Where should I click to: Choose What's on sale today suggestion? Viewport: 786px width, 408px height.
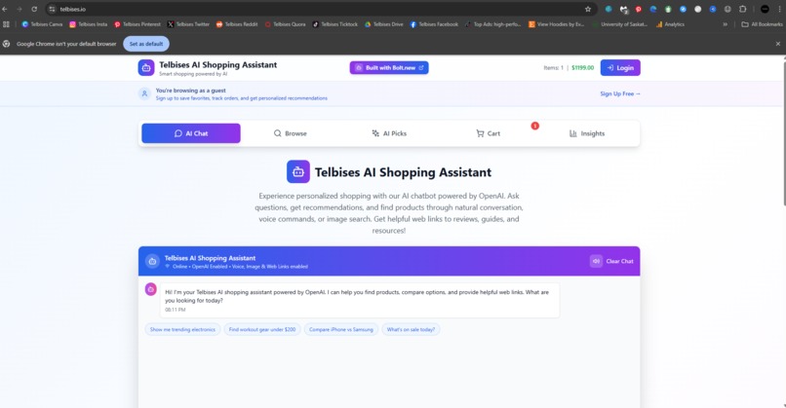coord(411,329)
